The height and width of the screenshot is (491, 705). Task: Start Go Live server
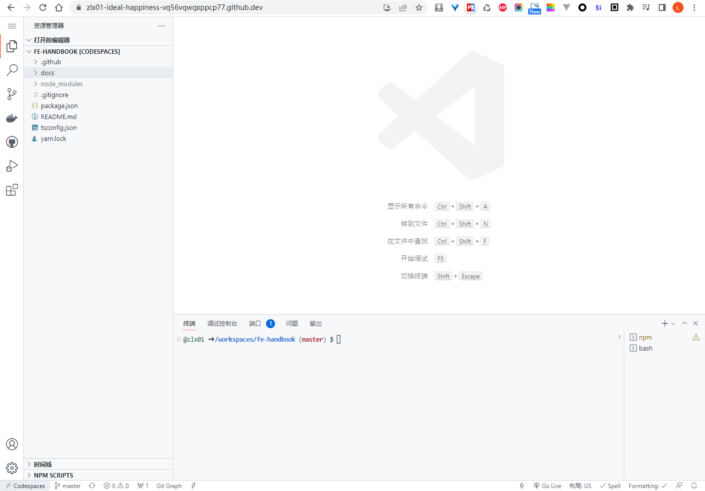(548, 486)
